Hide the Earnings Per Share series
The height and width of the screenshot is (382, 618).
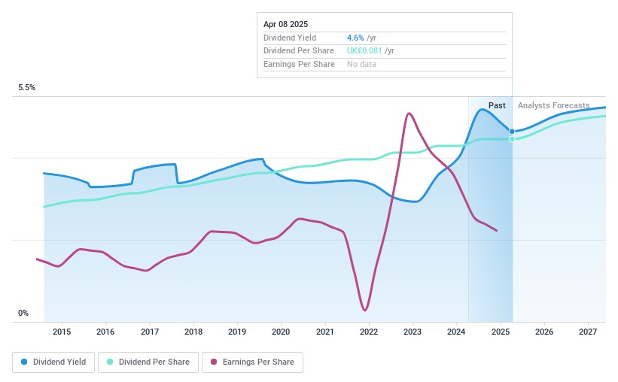(252, 362)
